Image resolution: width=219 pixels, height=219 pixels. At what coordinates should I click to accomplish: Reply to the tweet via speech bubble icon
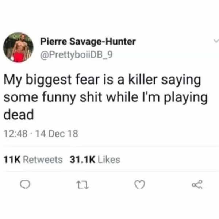click(x=25, y=184)
